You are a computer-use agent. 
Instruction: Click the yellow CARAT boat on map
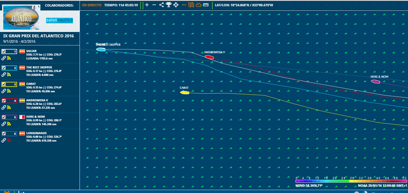coord(185,93)
